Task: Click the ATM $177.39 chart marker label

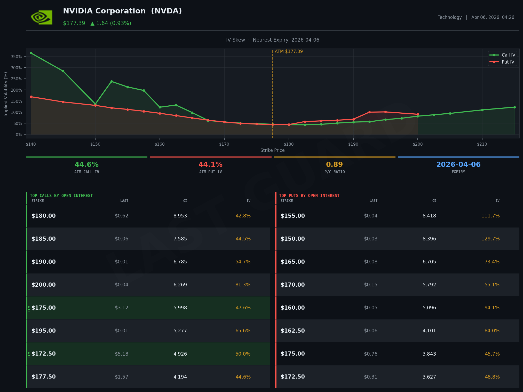Action: coord(288,51)
